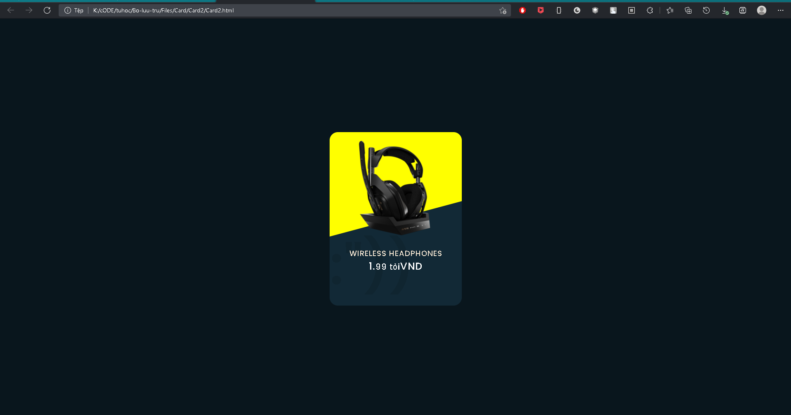Open the dark mode extension

click(577, 10)
